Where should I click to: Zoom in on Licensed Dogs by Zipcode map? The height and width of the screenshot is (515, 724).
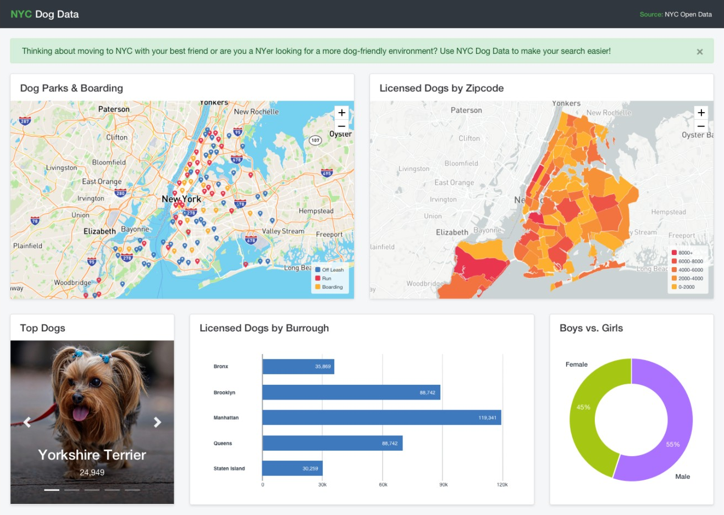pos(701,113)
